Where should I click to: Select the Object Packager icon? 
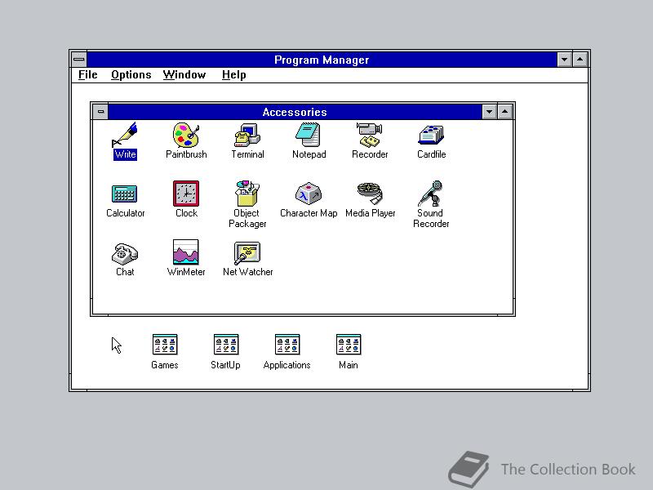pos(247,194)
